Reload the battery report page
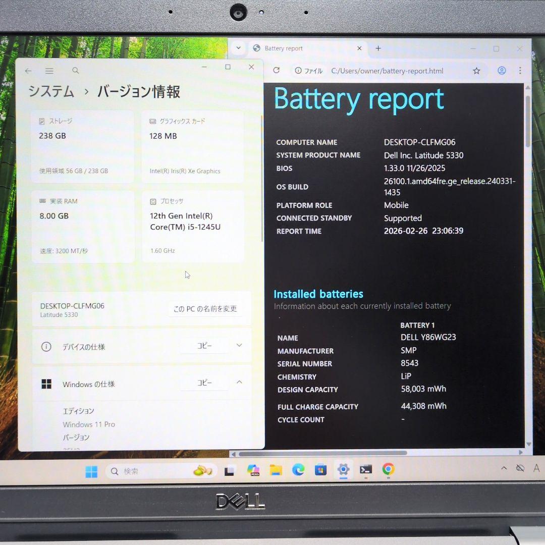This screenshot has height=545, width=545. [277, 70]
